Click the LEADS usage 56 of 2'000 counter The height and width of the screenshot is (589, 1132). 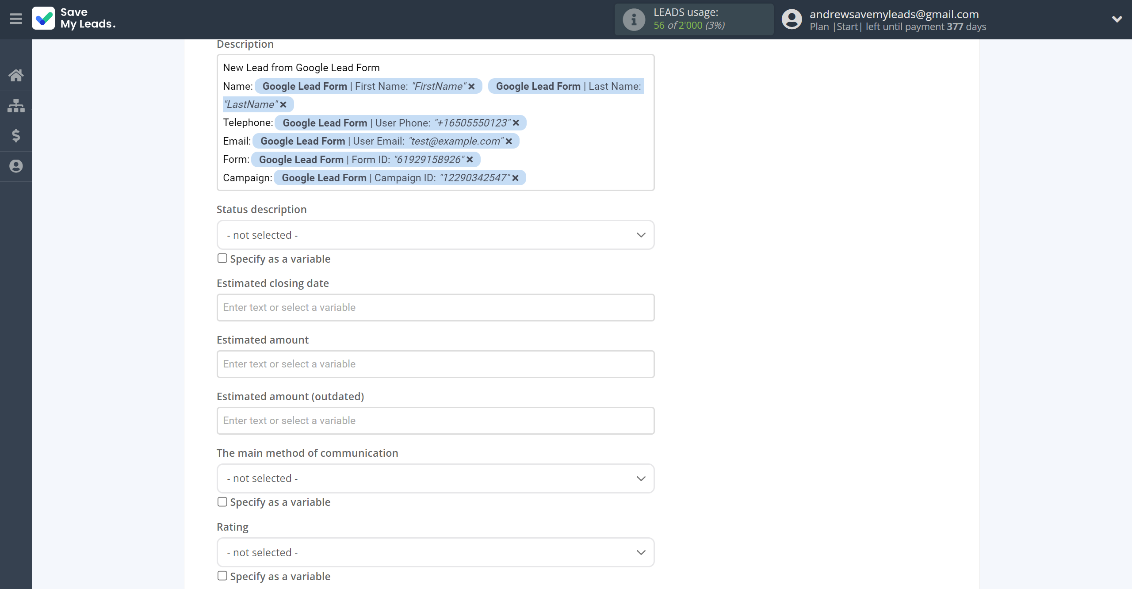(x=689, y=26)
